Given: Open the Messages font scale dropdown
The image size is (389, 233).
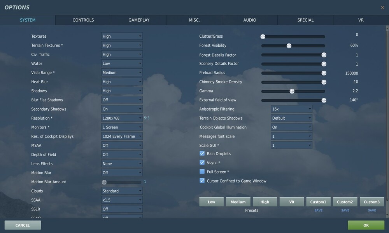Looking at the screenshot, I should [x=291, y=136].
